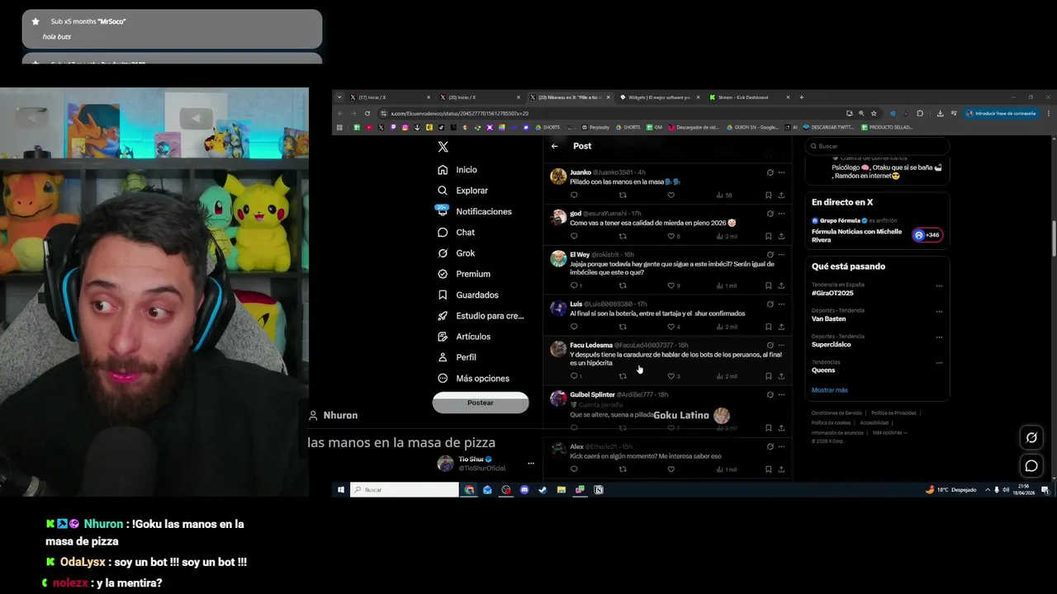Like El Wey's post

coord(671,285)
